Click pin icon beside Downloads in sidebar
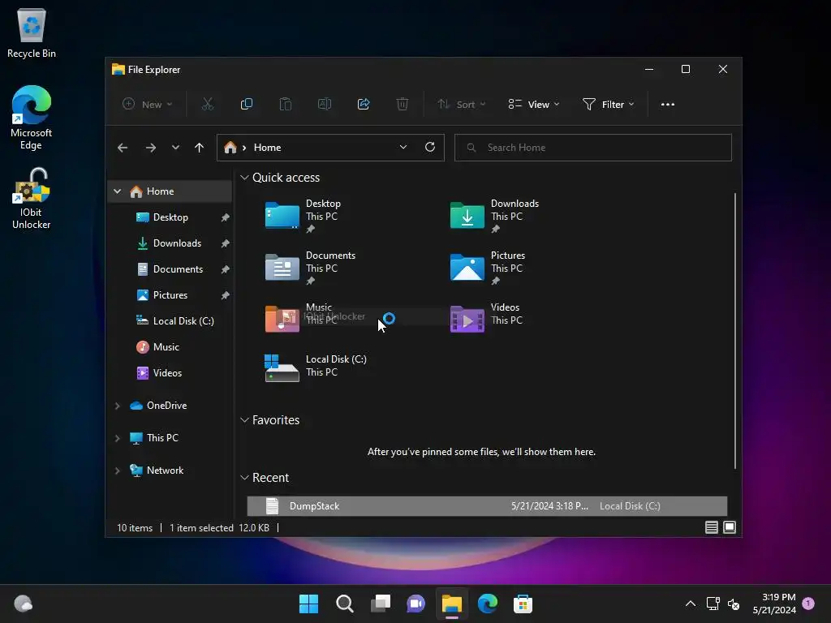831x623 pixels. coord(226,243)
